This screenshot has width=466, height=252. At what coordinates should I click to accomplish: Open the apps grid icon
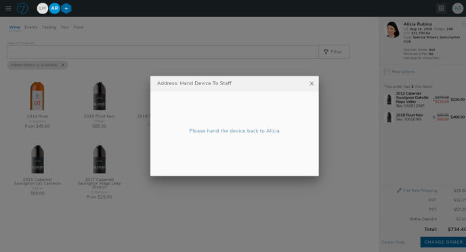pyautogui.click(x=441, y=8)
